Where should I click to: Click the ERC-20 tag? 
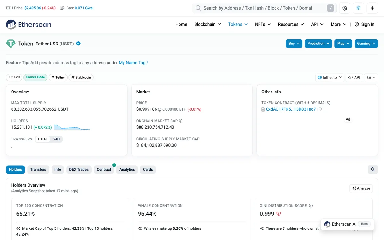click(14, 77)
